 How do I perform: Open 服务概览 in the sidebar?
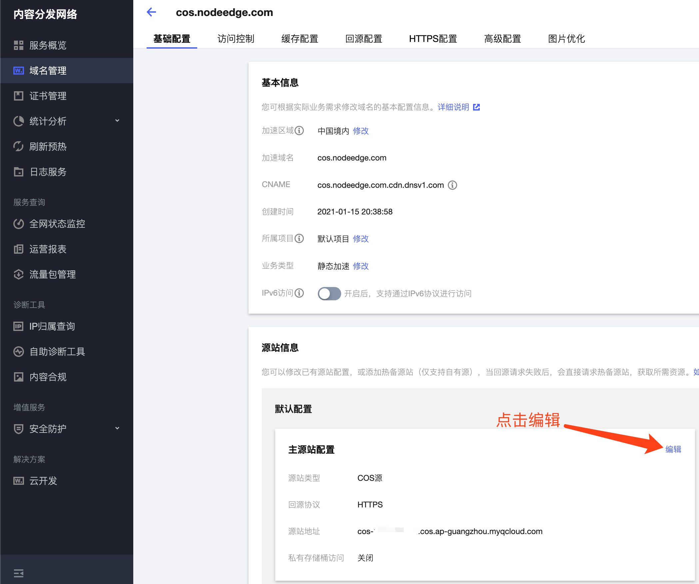[x=48, y=45]
